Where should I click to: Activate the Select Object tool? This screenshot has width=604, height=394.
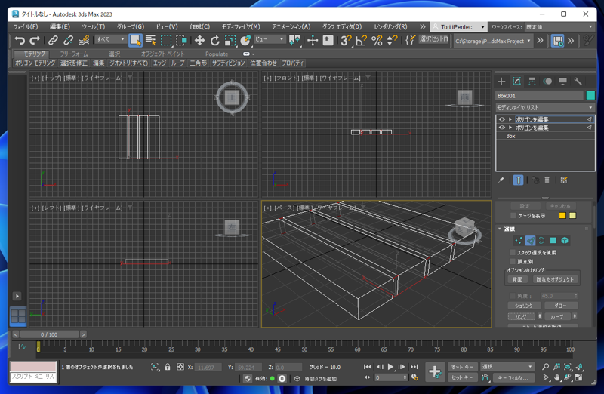(135, 40)
